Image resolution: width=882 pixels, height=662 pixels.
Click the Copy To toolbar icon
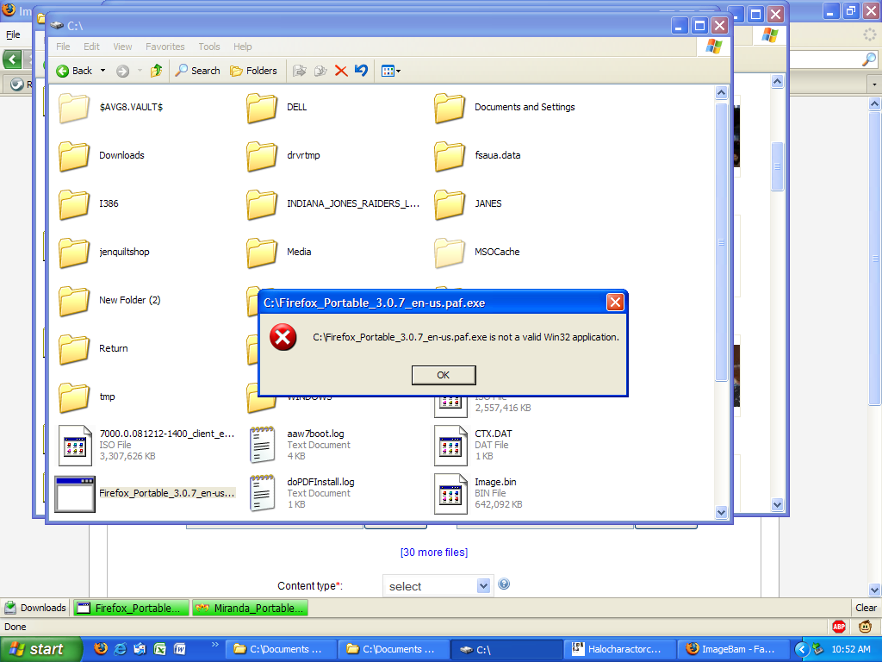tap(320, 71)
